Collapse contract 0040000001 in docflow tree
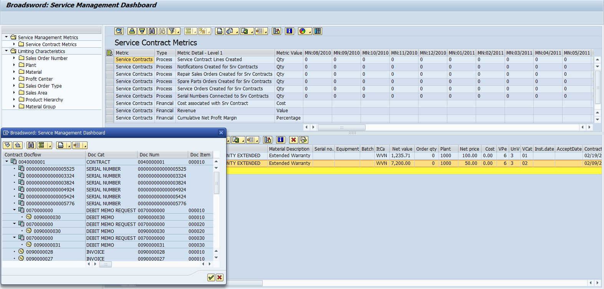This screenshot has width=604, height=289. coord(7,162)
